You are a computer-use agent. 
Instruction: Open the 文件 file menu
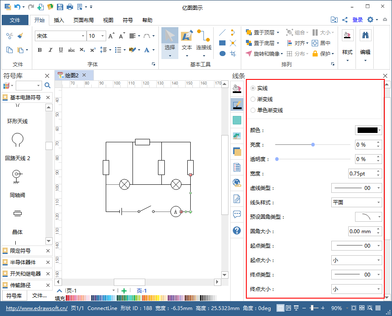pyautogui.click(x=15, y=20)
